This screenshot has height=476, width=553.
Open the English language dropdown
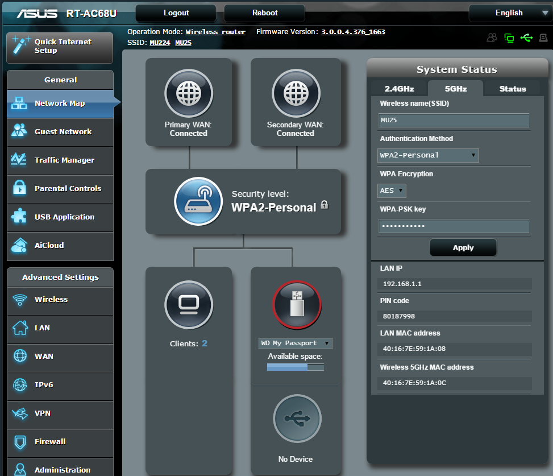point(511,13)
